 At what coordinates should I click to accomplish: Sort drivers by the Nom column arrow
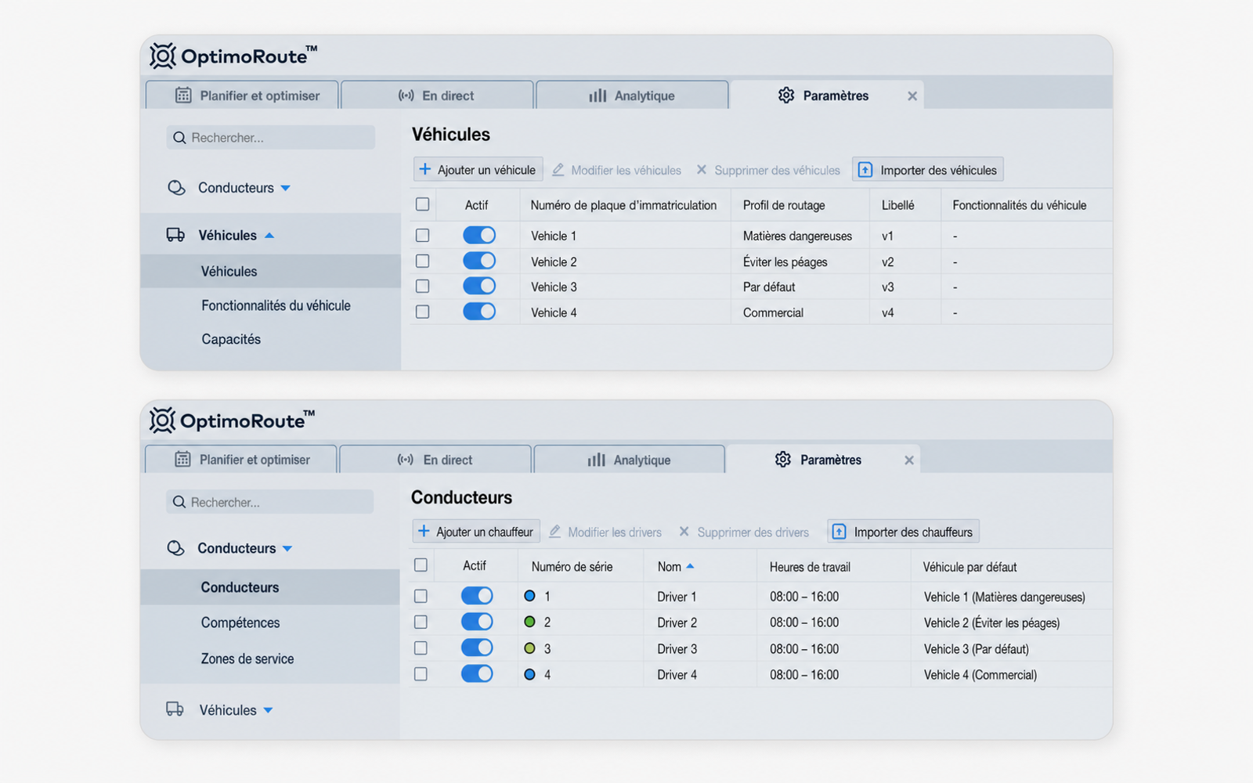pyautogui.click(x=690, y=566)
